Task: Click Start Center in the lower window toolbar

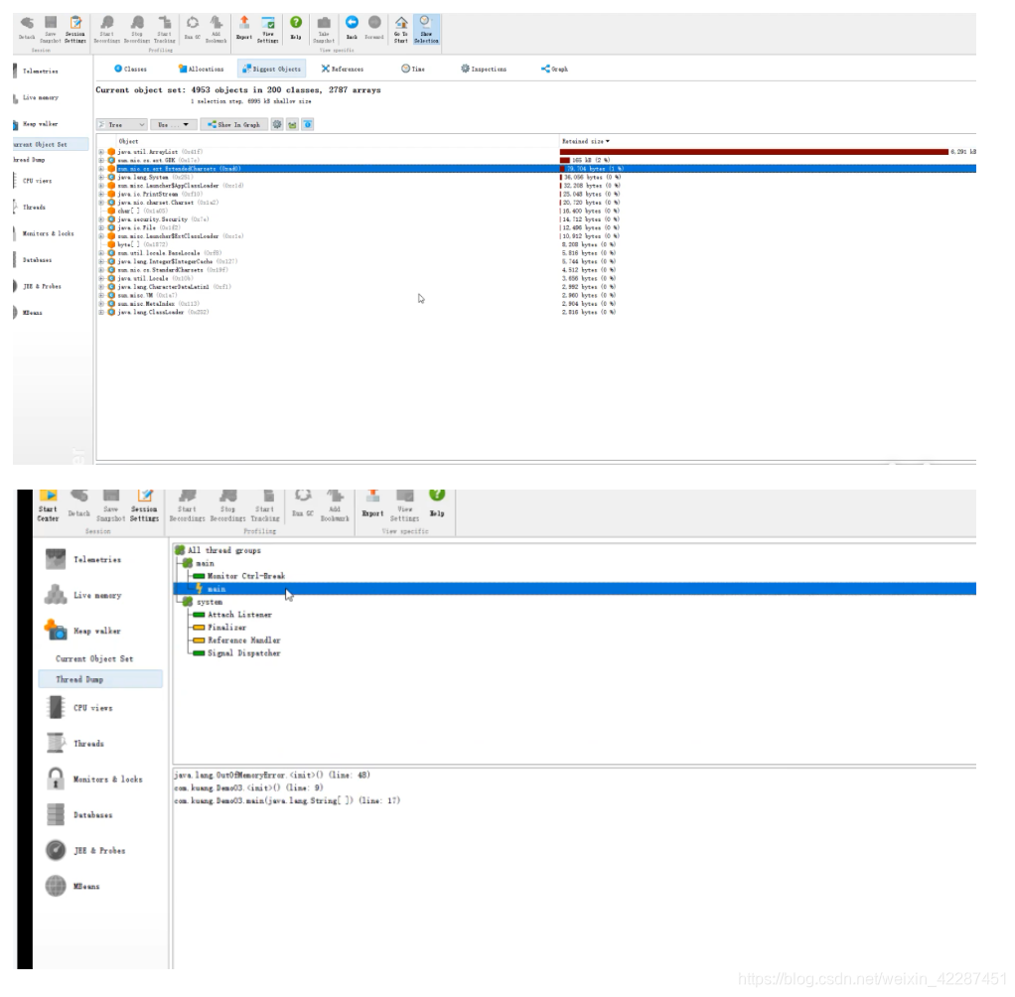Action: pyautogui.click(x=48, y=506)
